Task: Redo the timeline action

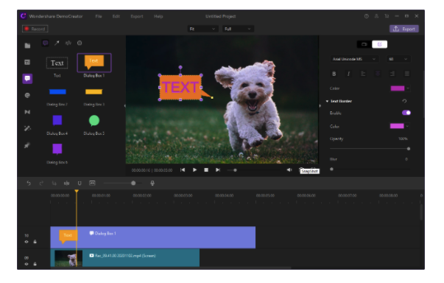Action: tap(41, 184)
